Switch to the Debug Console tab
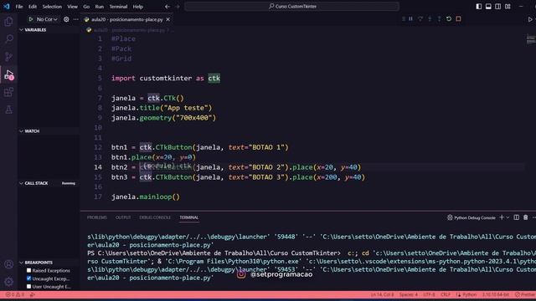Screen dimensions: 536x301 click(155, 217)
